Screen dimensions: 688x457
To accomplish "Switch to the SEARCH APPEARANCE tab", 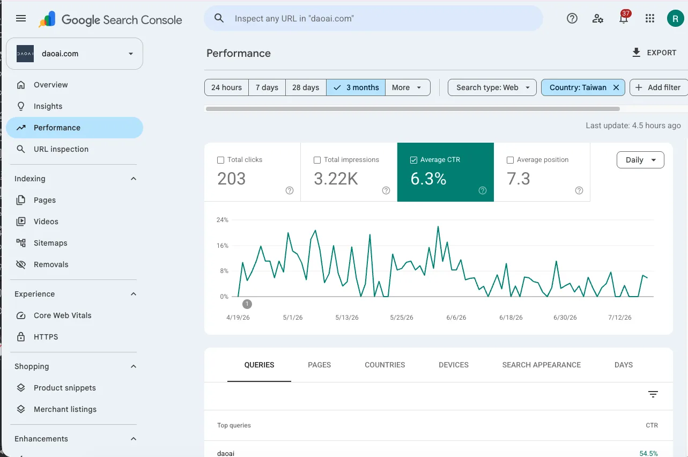I will click(542, 365).
